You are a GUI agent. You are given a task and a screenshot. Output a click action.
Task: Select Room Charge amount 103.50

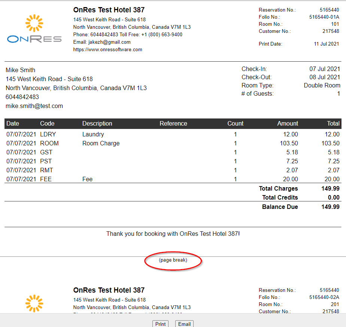click(x=289, y=144)
